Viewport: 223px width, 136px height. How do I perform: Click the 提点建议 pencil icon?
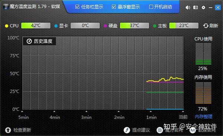[127, 130]
